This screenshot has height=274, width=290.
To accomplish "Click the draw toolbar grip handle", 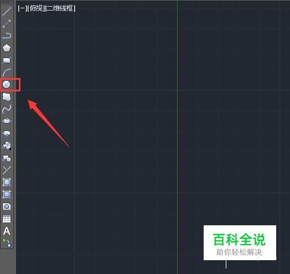I will [x=7, y=3].
